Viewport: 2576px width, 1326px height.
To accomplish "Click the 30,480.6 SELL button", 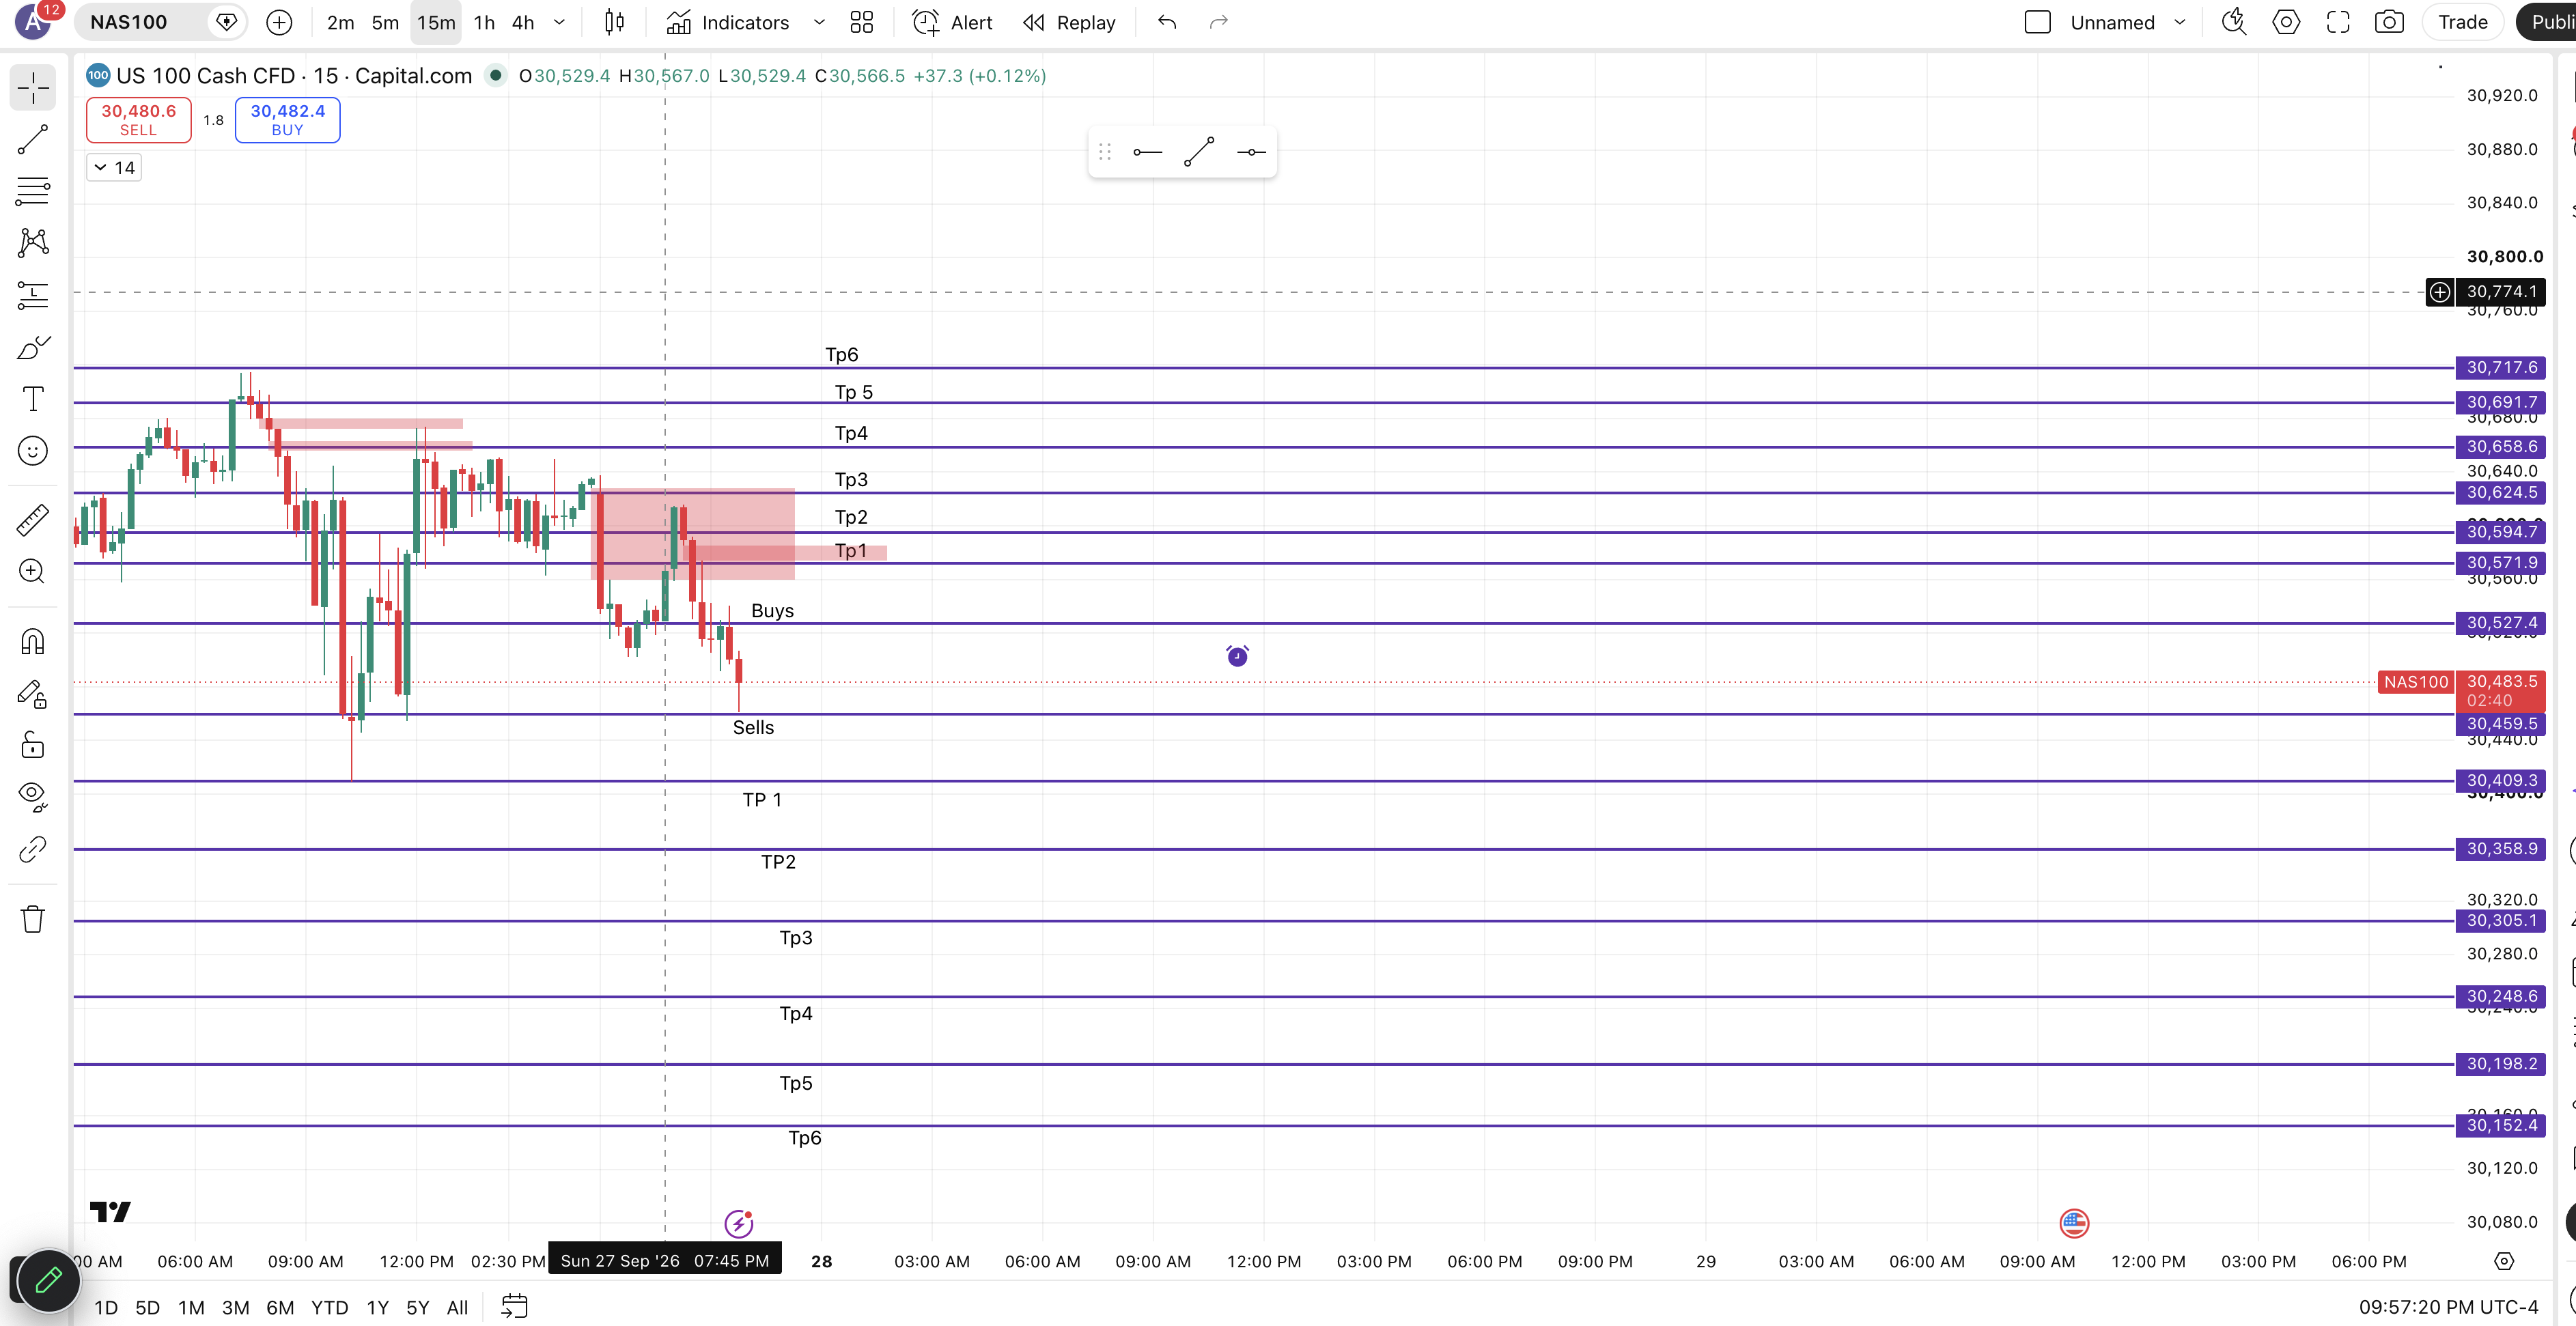I will click(x=138, y=120).
